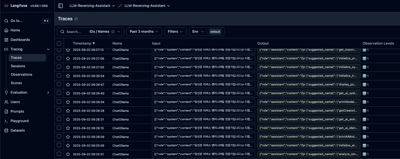Select all traces with header checkbox
This screenshot has height=159, width=400.
pyautogui.click(x=59, y=44)
